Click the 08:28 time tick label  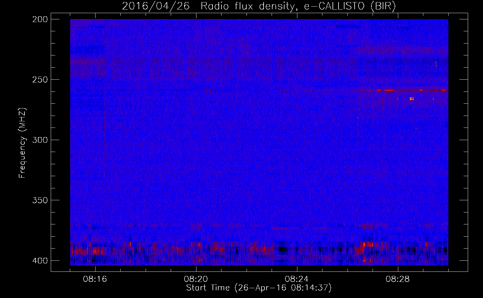point(398,279)
